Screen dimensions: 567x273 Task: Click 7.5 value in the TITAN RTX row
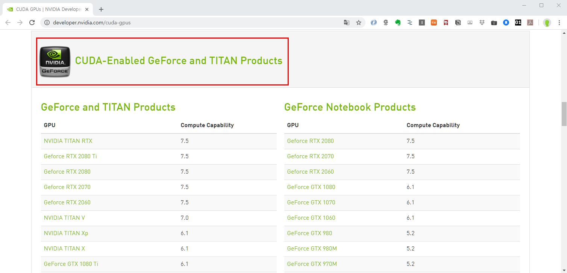point(185,141)
